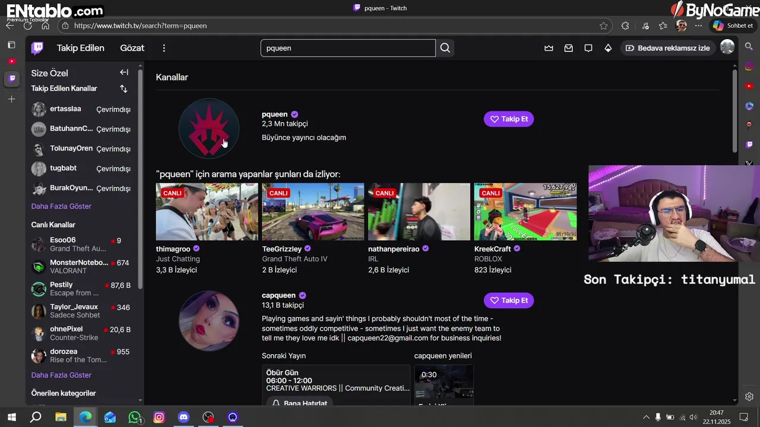Open Grand Theft Auto IV category link
Image resolution: width=760 pixels, height=427 pixels.
pos(295,259)
